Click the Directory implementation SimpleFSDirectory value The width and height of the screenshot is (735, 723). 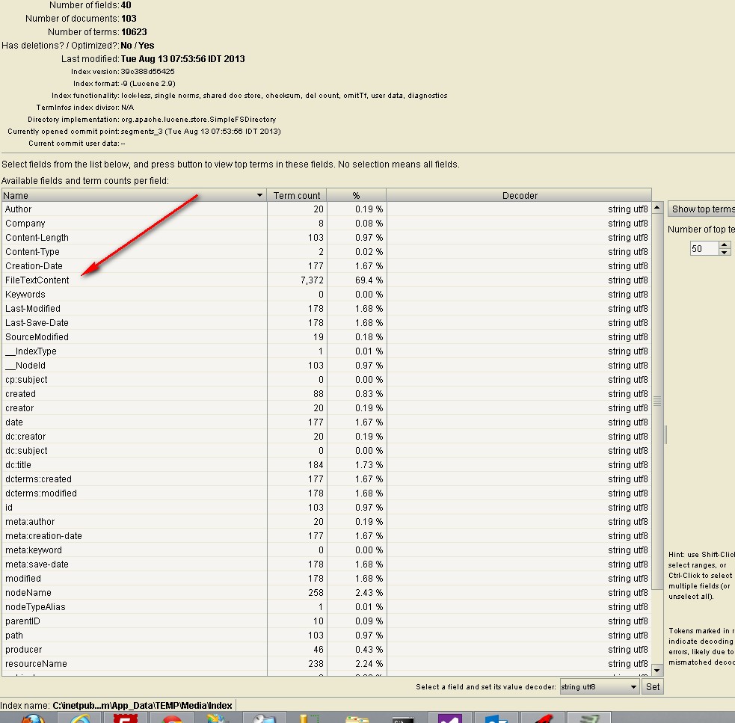pyautogui.click(x=198, y=120)
